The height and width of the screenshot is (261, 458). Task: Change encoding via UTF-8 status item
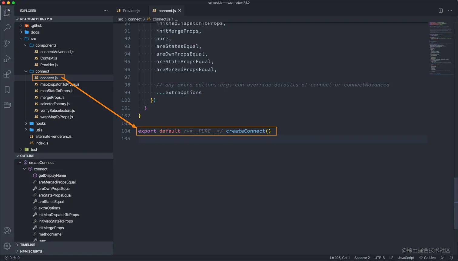[380, 258]
